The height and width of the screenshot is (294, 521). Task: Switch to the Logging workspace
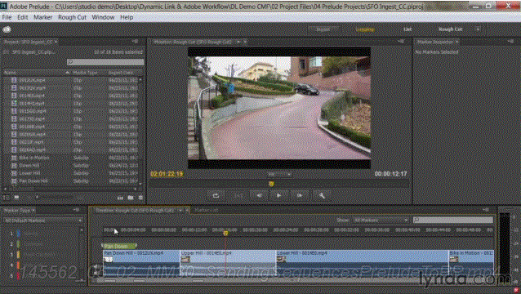[x=365, y=29]
